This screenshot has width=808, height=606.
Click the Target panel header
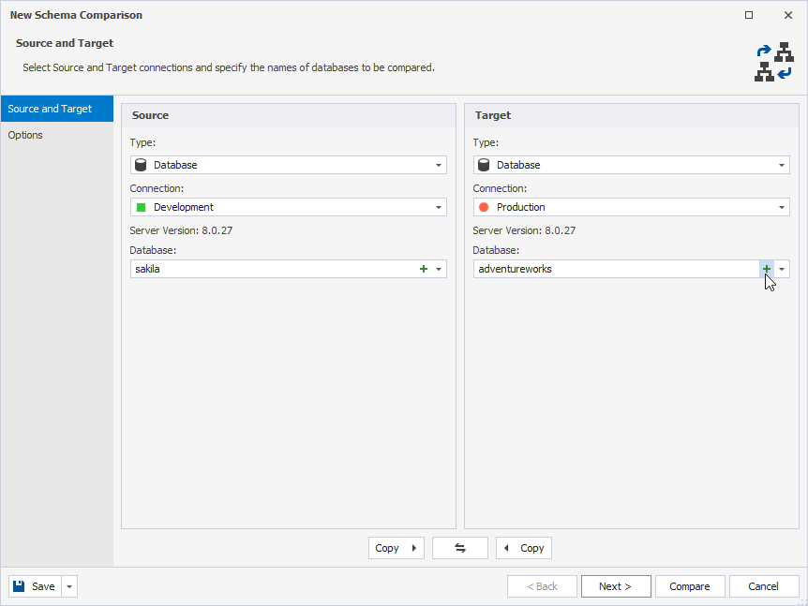click(632, 115)
